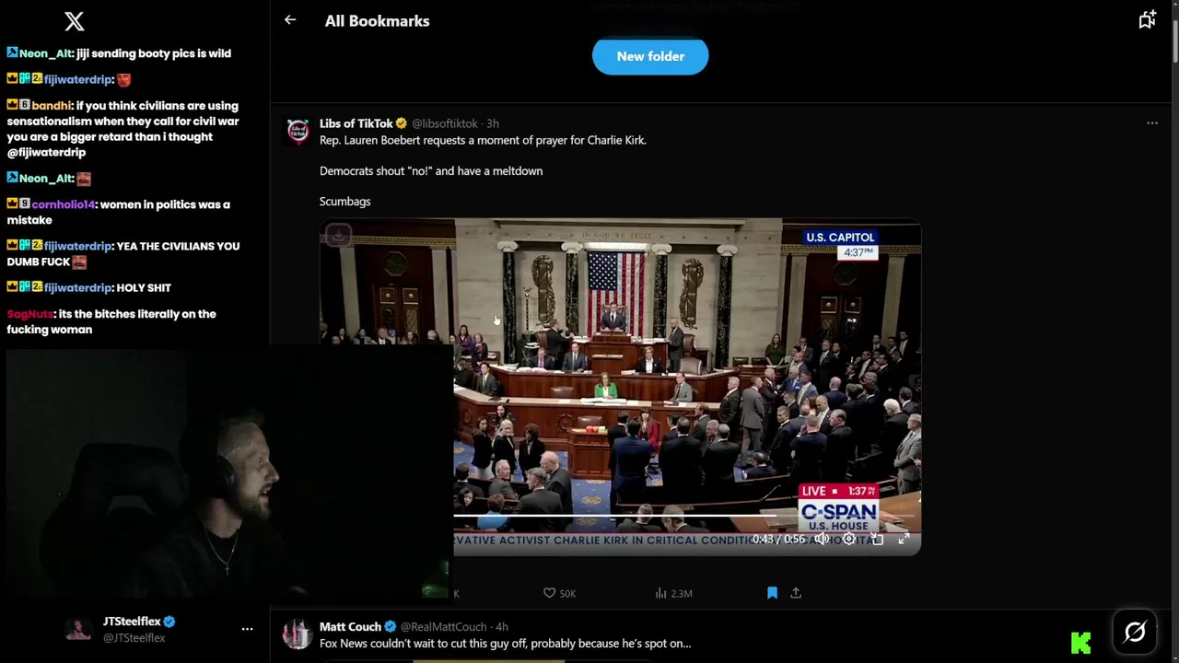
Task: Like the Libs of TikTok post
Action: (x=559, y=593)
